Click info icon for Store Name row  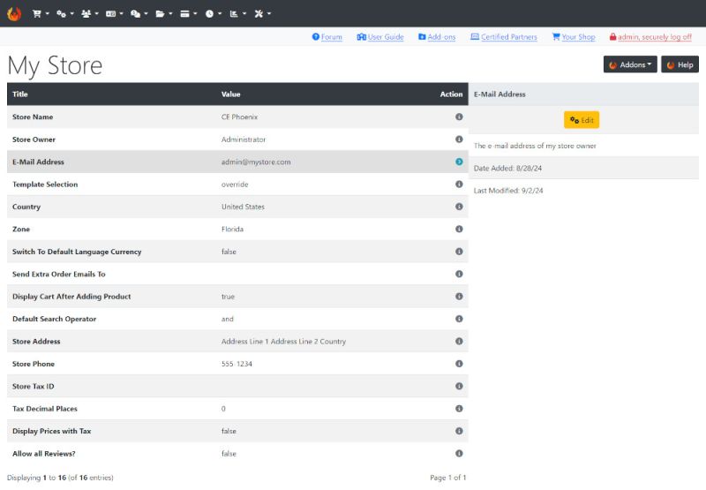[x=459, y=117]
